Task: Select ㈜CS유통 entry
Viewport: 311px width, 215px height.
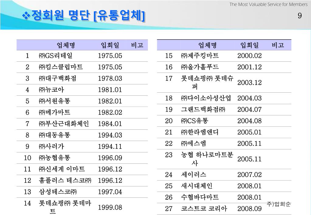Action: (195, 121)
